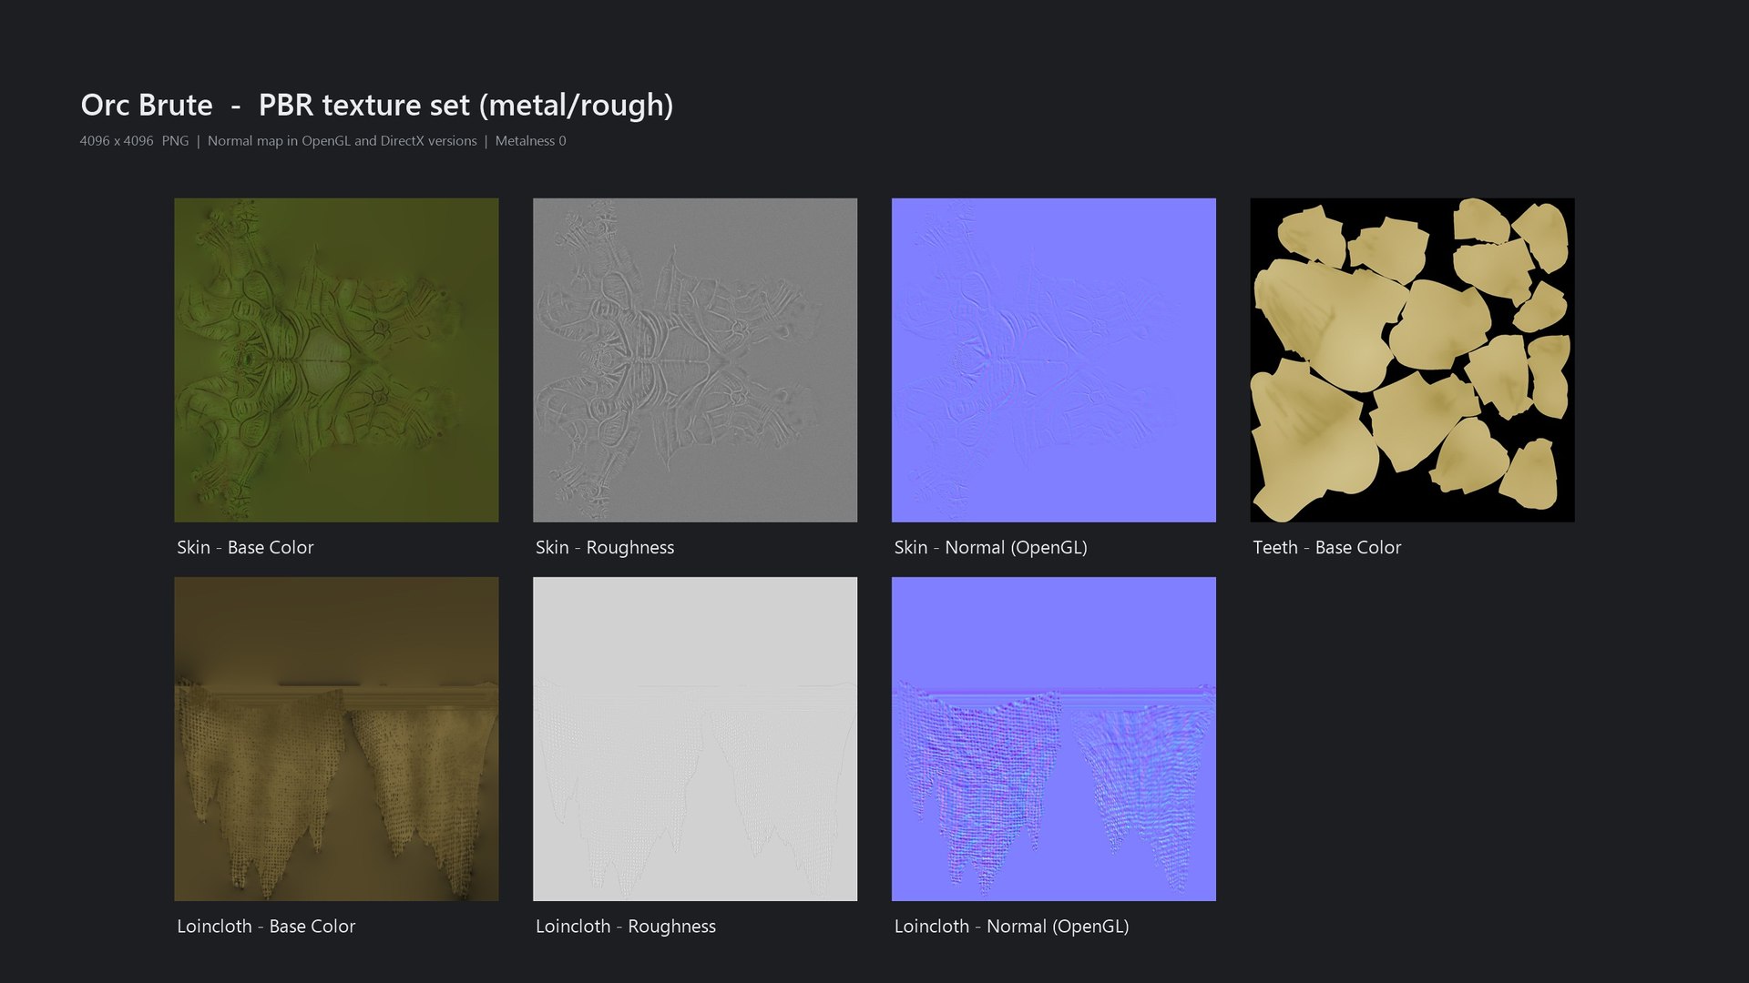Click the Orc Brute PBR texture set title

[377, 106]
